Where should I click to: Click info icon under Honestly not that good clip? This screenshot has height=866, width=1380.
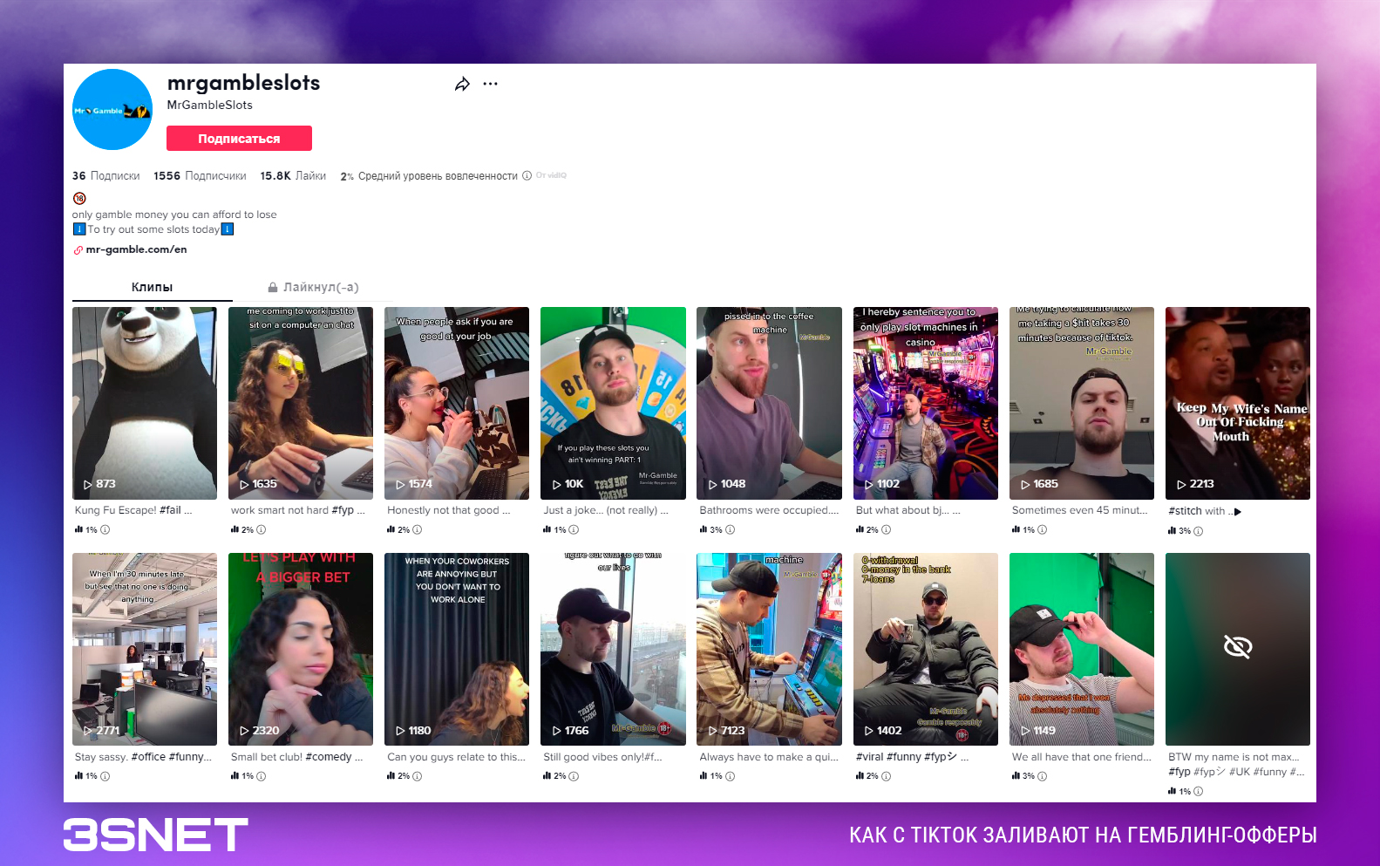tap(418, 529)
